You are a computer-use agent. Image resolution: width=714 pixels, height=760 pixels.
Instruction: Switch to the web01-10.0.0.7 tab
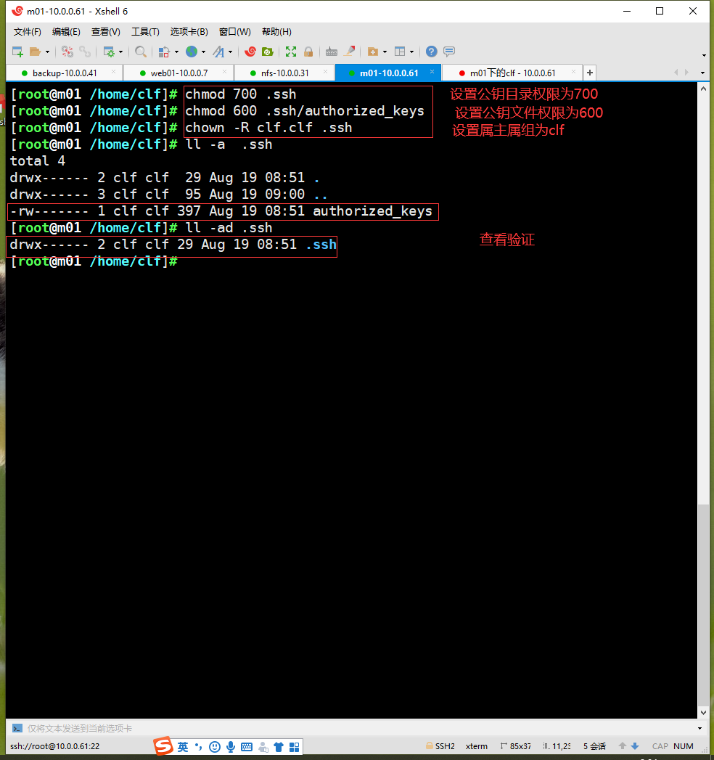(x=178, y=73)
